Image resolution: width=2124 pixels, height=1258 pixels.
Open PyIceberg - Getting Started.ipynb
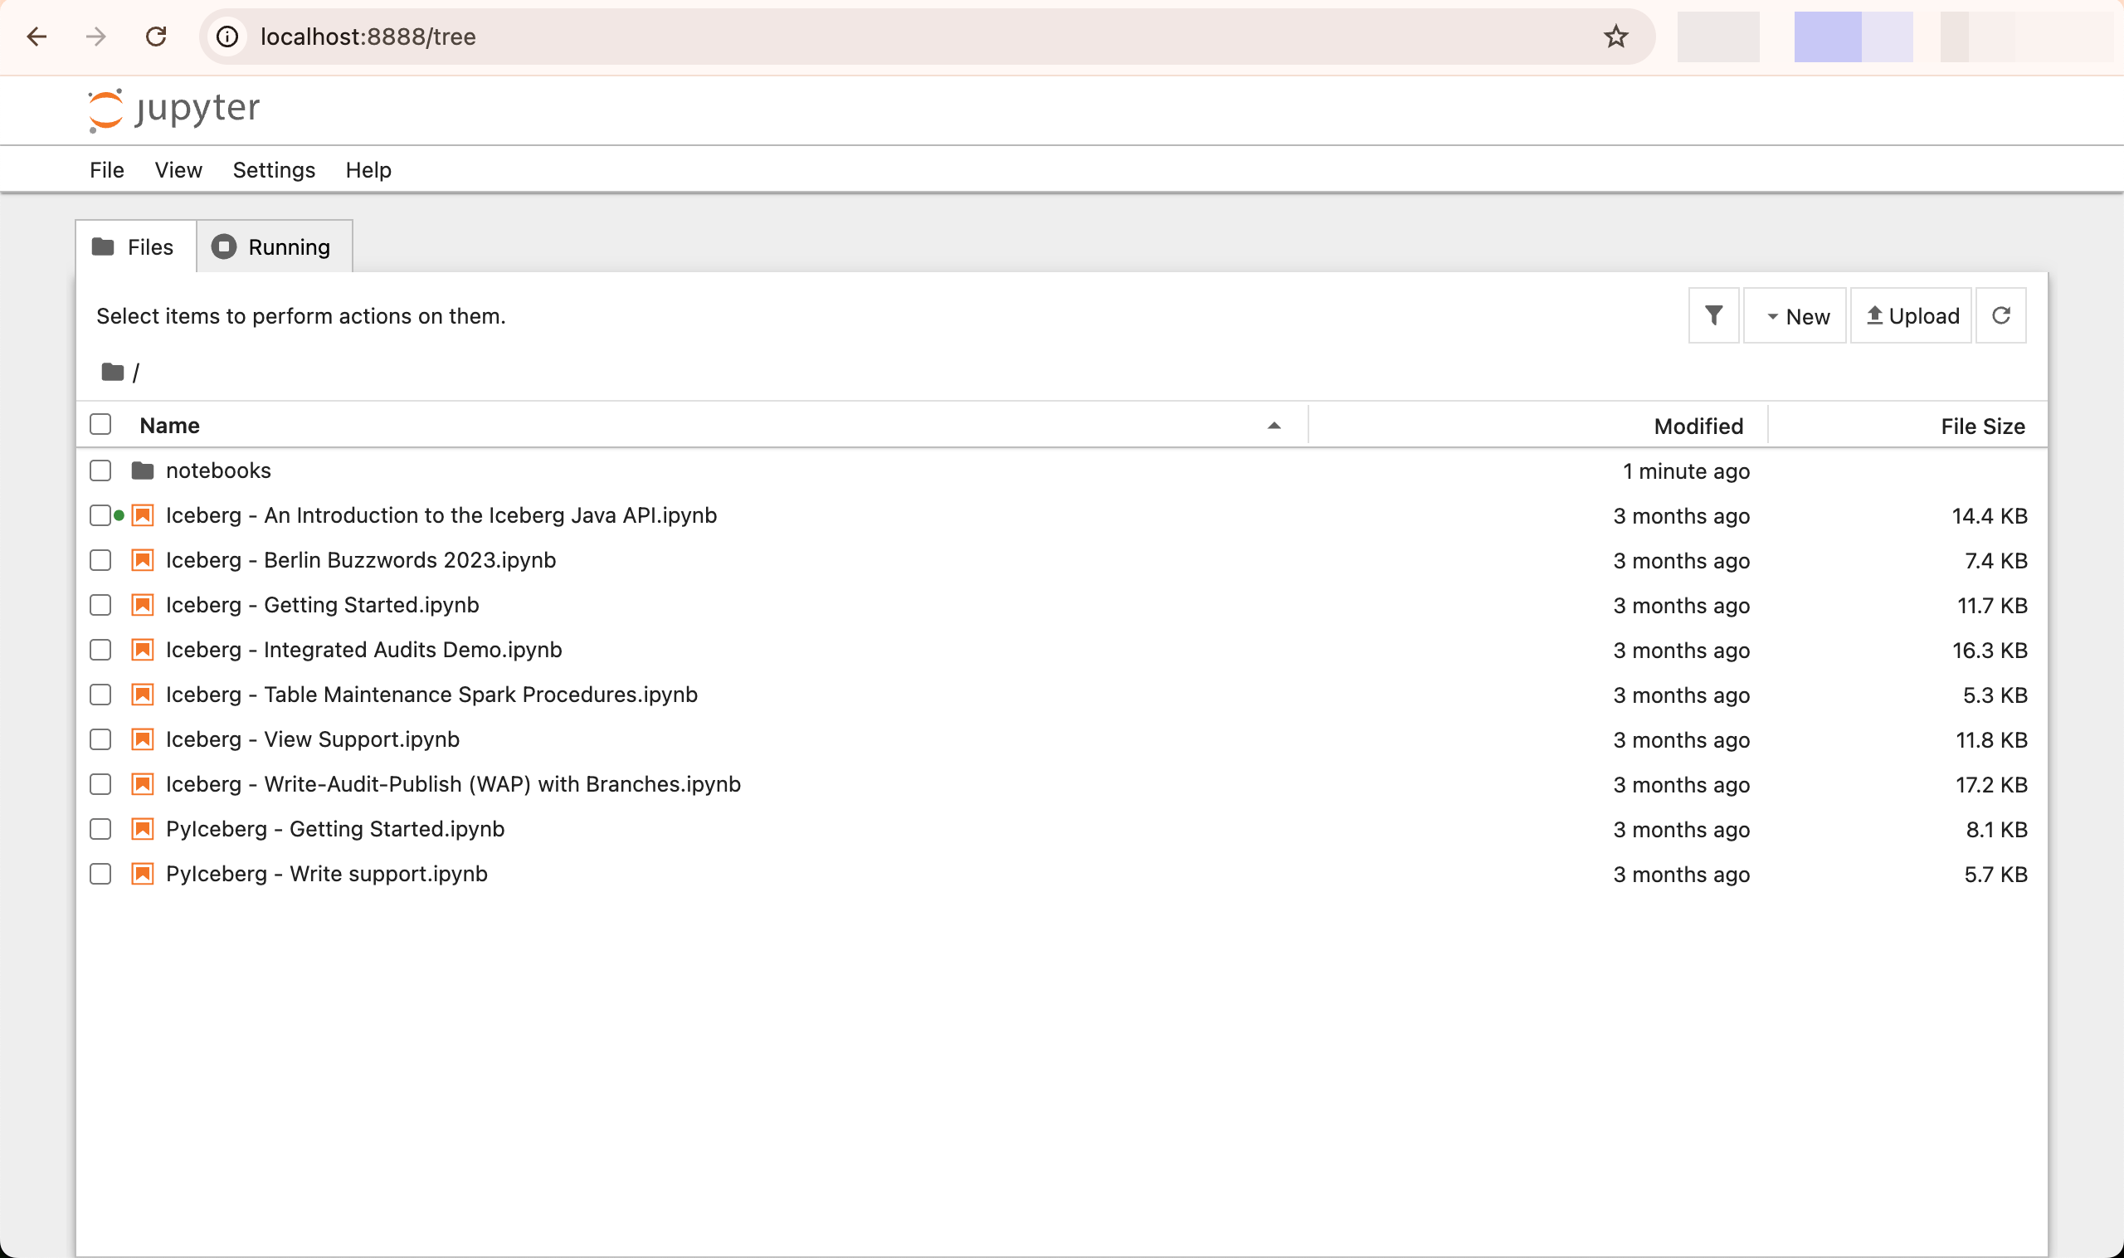[x=335, y=829]
